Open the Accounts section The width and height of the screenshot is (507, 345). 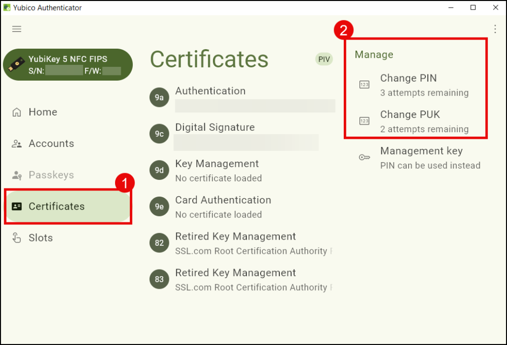pos(51,143)
